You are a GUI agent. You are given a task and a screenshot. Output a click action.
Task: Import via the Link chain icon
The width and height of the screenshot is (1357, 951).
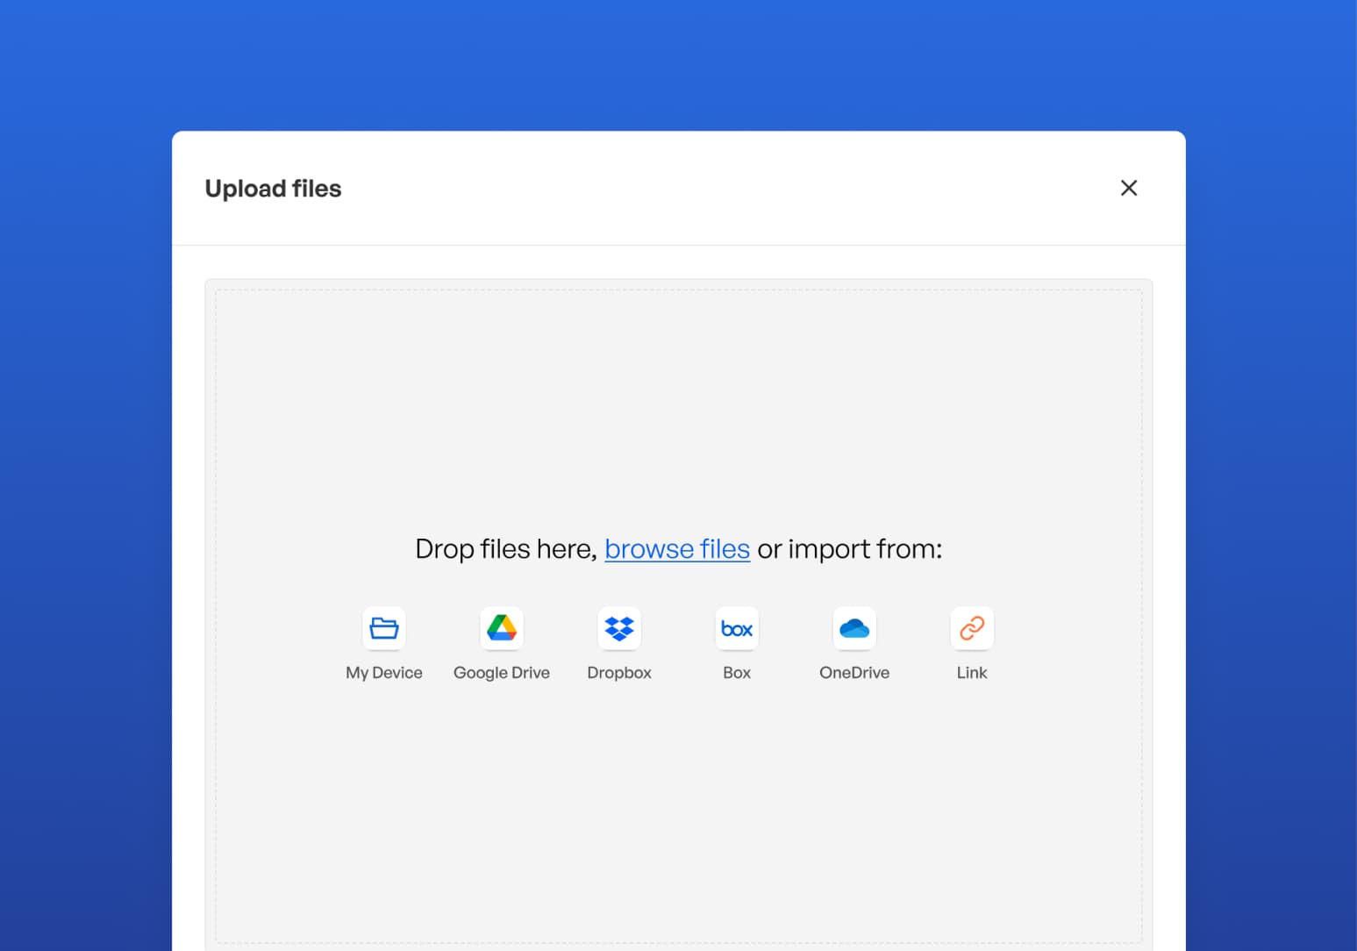tap(972, 628)
